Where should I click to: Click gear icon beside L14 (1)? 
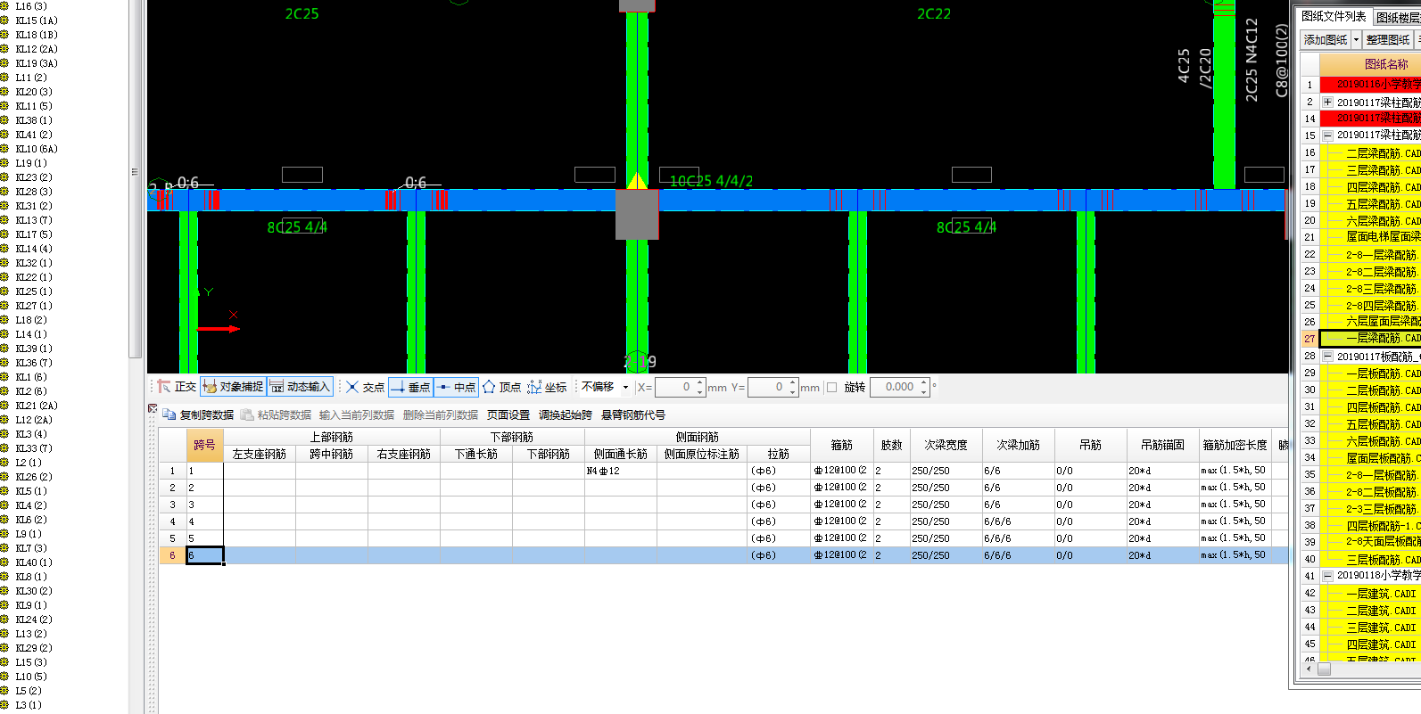[5, 334]
